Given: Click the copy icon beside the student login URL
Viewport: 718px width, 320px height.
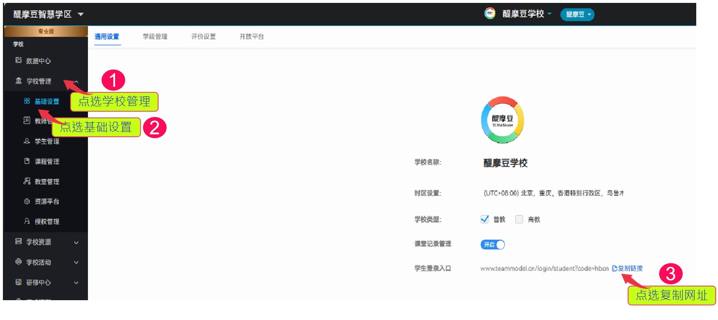Looking at the screenshot, I should tap(615, 268).
